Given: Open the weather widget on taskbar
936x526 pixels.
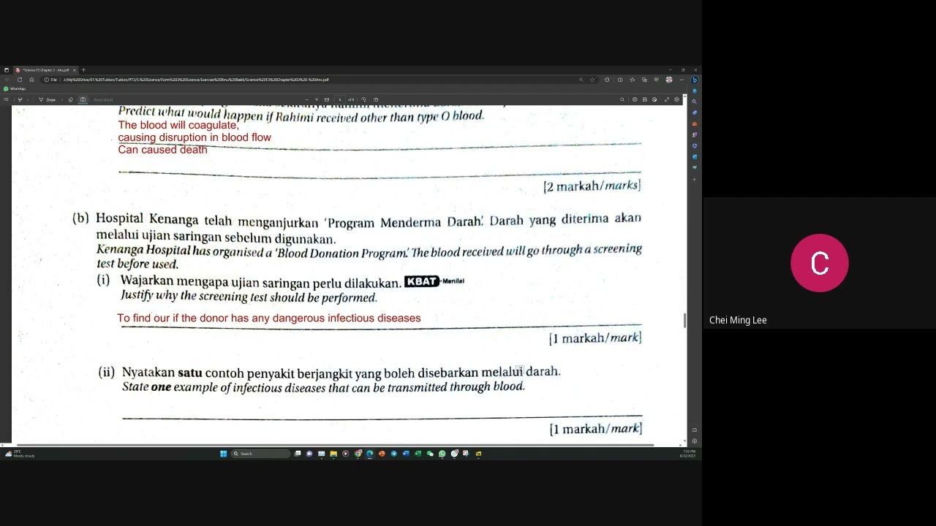Looking at the screenshot, I should click(x=19, y=454).
